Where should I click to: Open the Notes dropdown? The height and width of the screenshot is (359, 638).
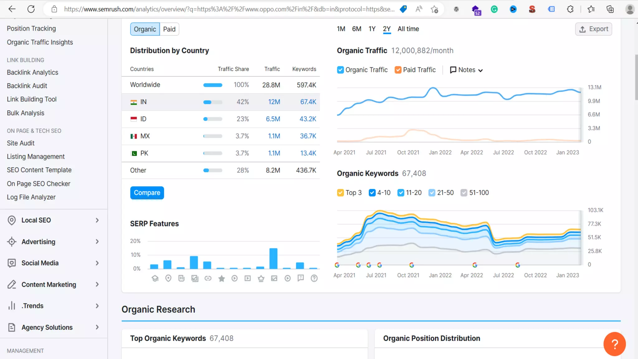[466, 70]
